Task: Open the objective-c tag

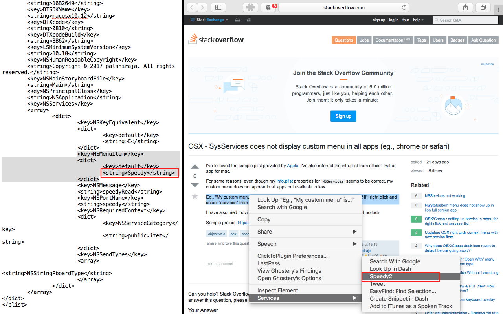Action: pyautogui.click(x=217, y=234)
